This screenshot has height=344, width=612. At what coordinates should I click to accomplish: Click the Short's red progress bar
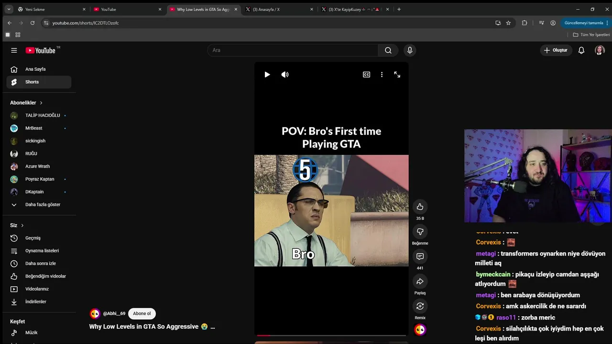263,335
